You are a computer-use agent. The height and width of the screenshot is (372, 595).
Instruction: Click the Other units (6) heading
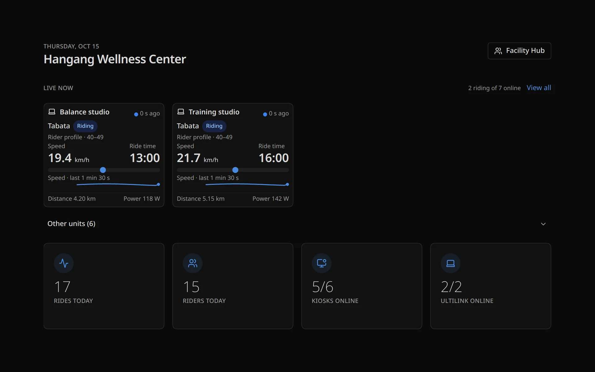click(71, 224)
